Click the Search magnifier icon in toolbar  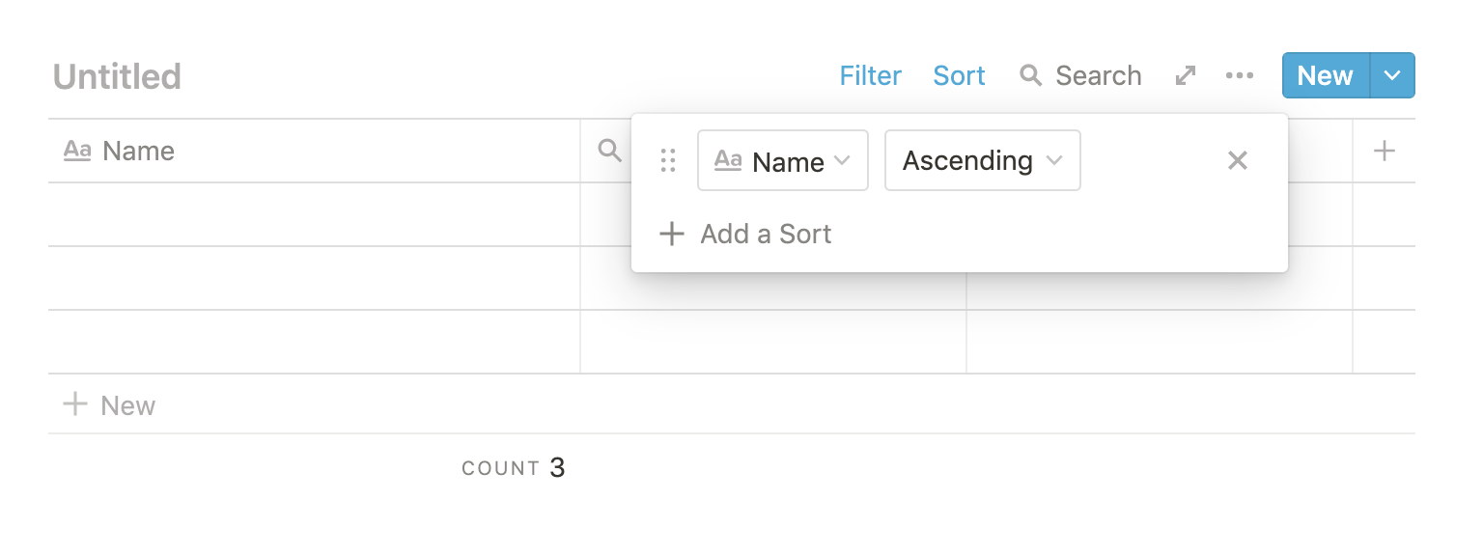click(1031, 75)
